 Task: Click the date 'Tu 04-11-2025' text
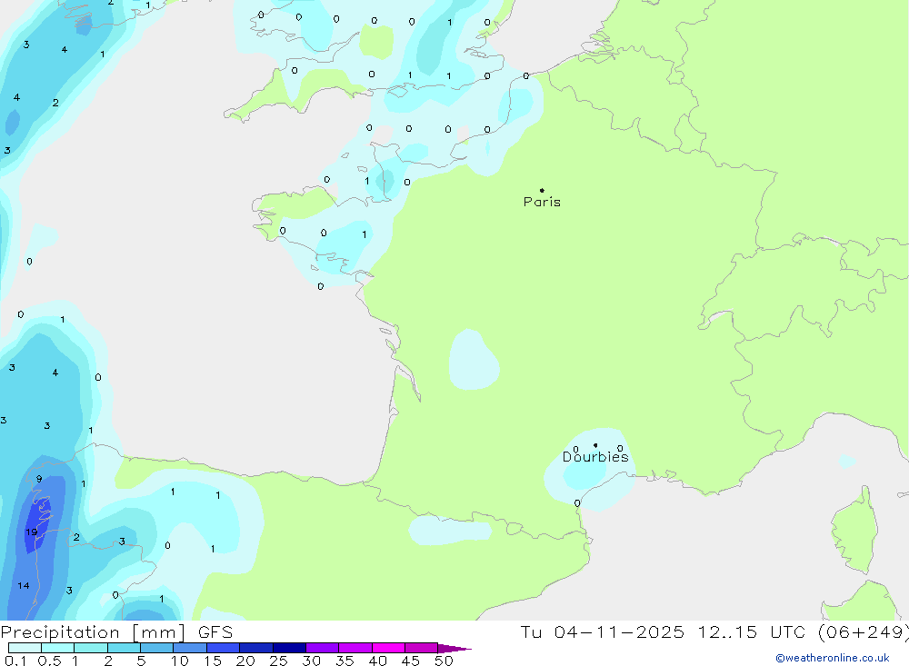[x=602, y=631]
